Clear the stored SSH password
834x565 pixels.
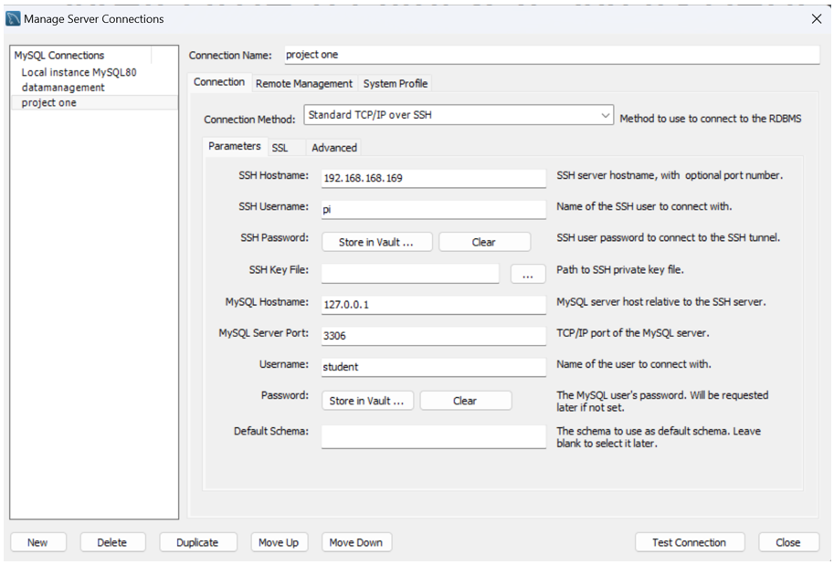[x=484, y=242]
